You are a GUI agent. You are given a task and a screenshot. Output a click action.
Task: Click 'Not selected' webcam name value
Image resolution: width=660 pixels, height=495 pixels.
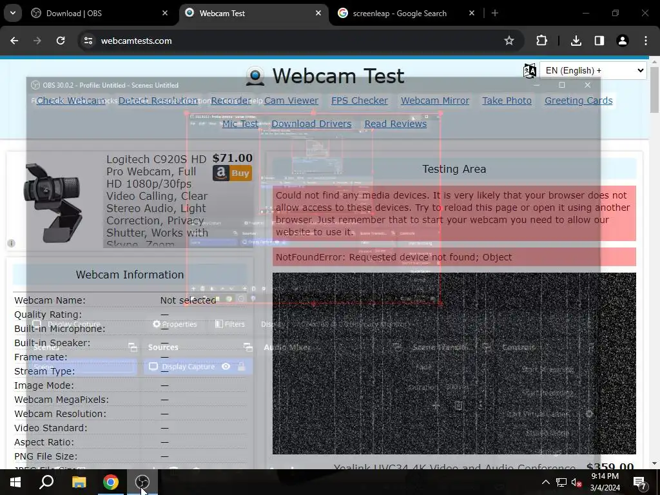point(188,300)
